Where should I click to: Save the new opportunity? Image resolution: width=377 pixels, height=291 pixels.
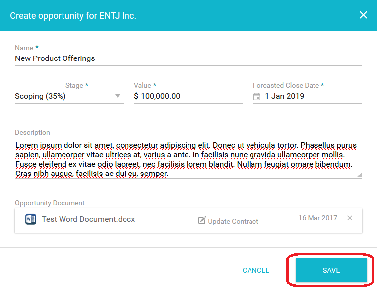[x=331, y=270]
